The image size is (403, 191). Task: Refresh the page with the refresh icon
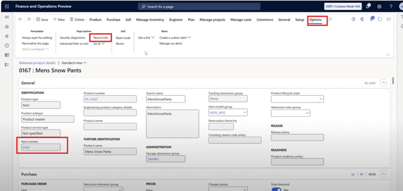coord(380,19)
